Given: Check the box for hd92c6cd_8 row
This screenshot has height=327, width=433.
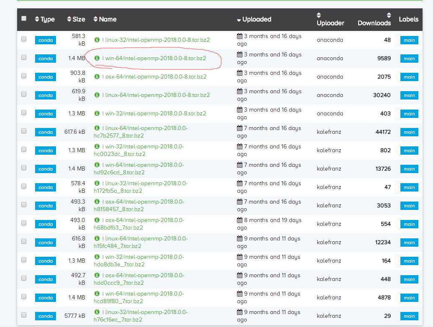Looking at the screenshot, I should (24, 168).
